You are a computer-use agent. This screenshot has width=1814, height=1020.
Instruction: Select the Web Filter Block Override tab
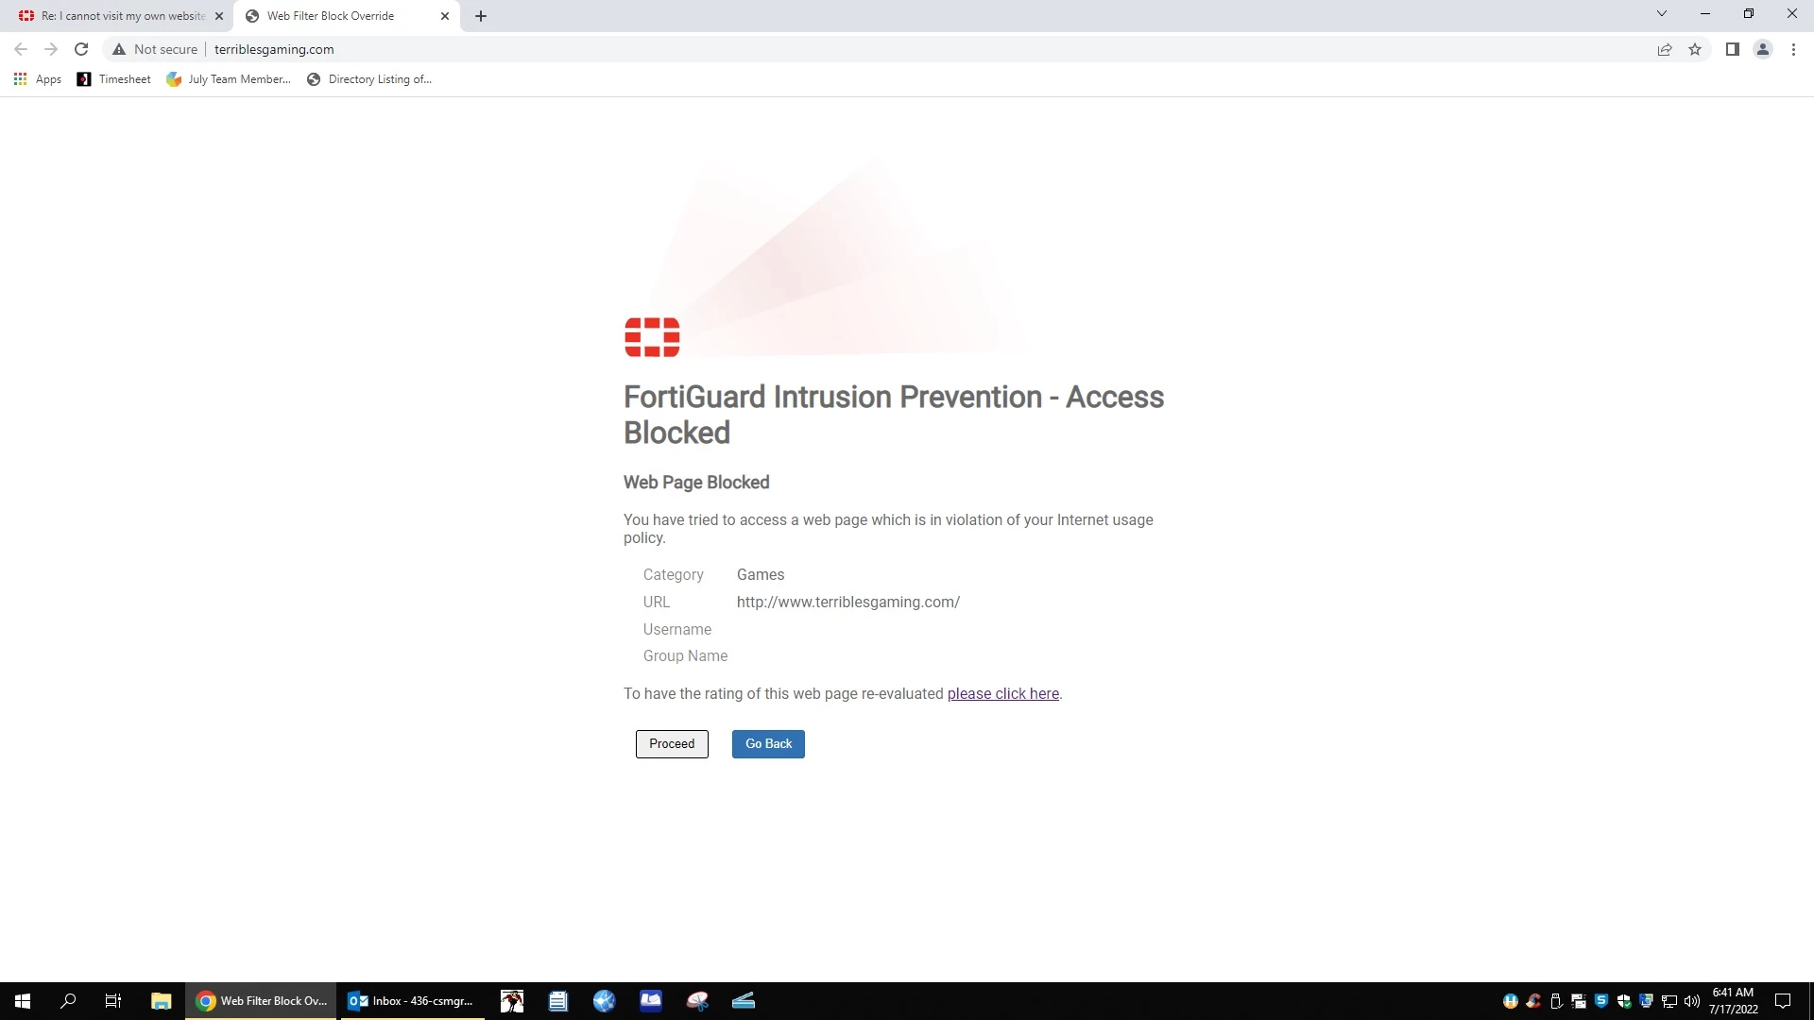coord(347,16)
